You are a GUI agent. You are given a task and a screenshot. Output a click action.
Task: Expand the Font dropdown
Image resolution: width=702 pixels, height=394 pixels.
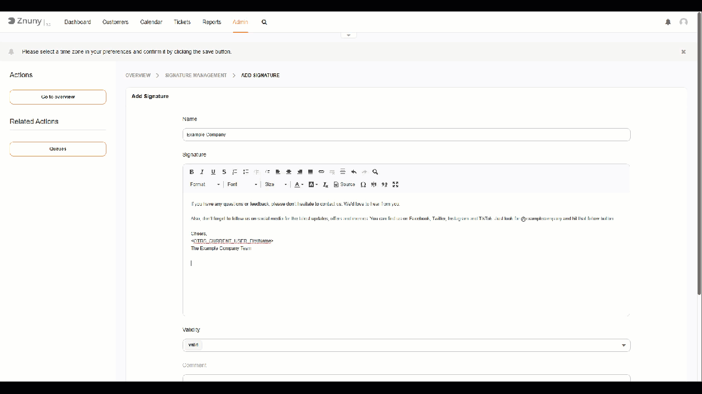pyautogui.click(x=242, y=184)
